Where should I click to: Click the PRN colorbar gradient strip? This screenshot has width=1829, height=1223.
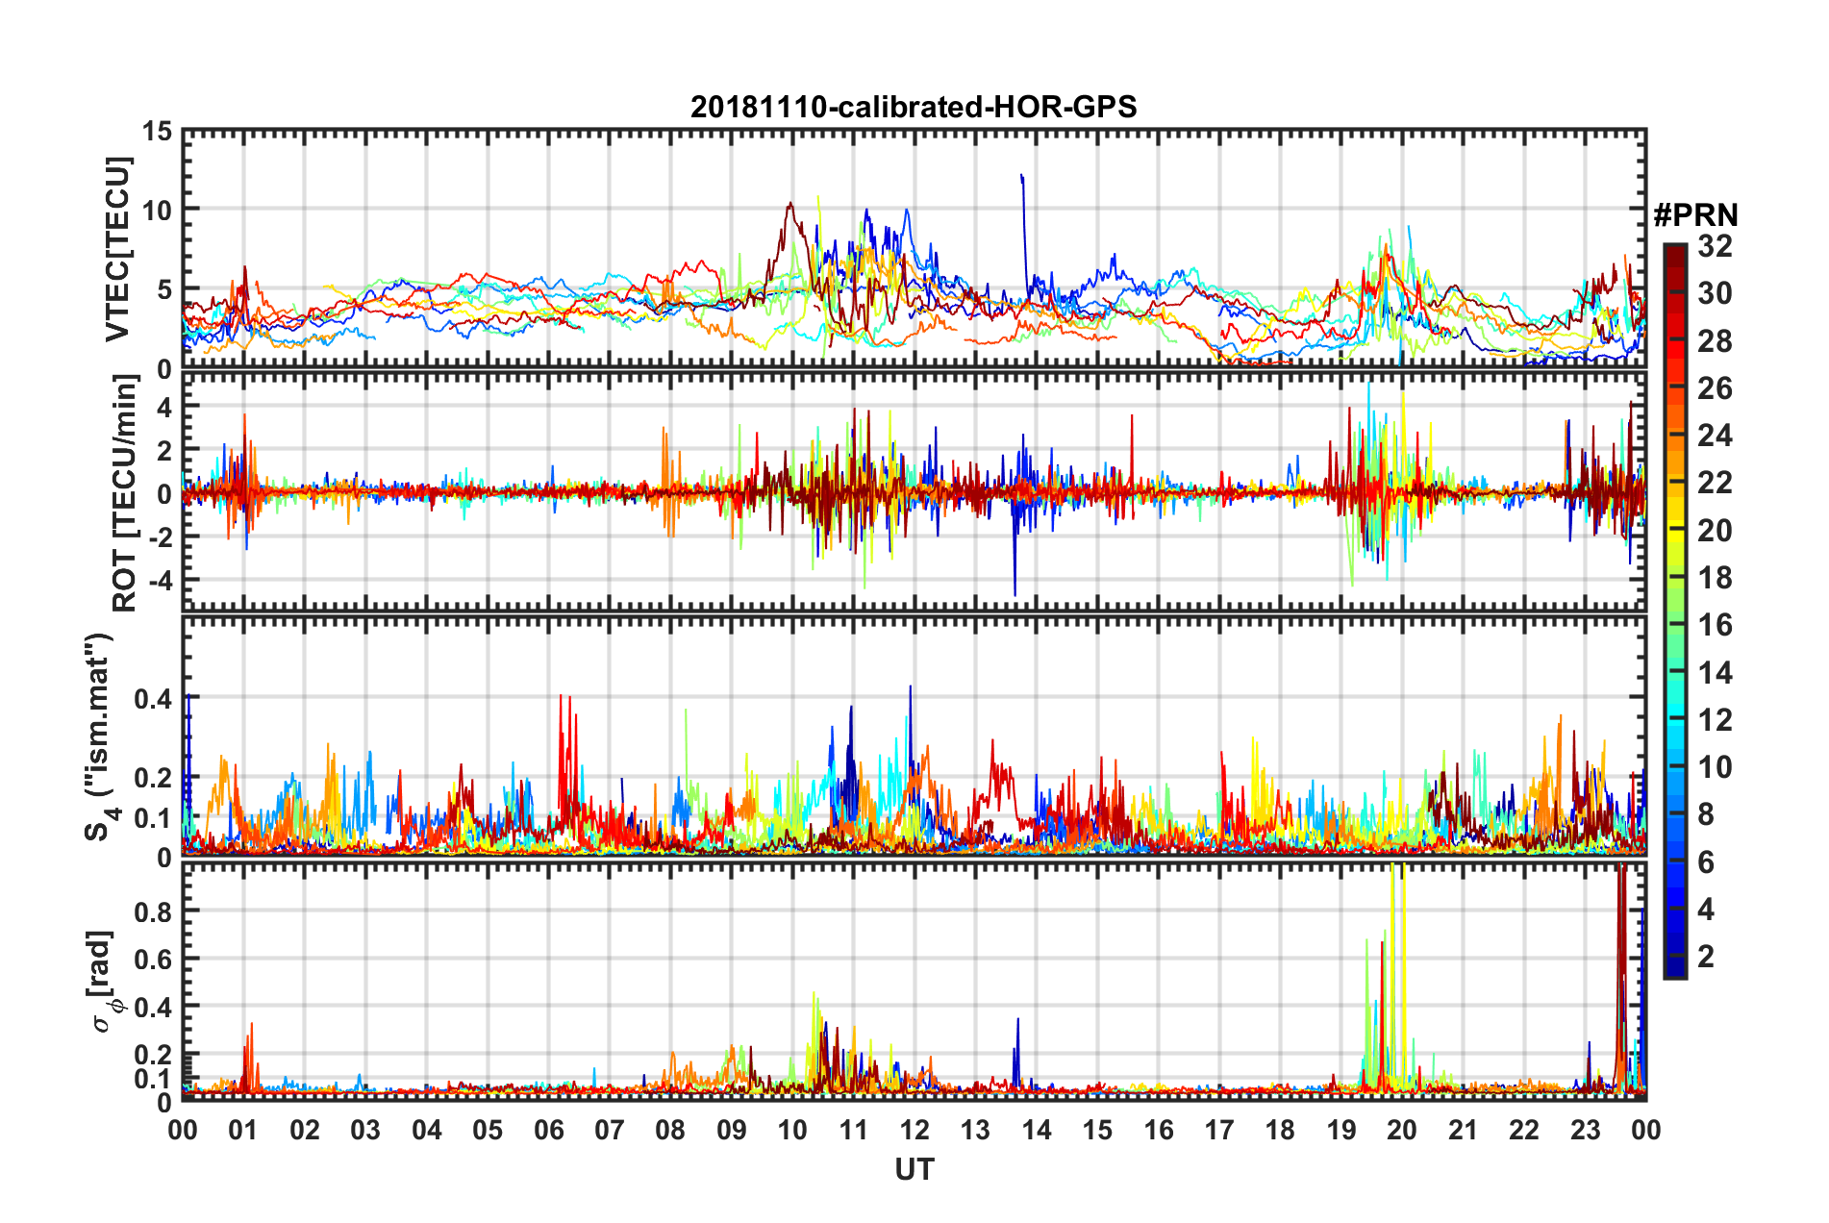pyautogui.click(x=1675, y=611)
